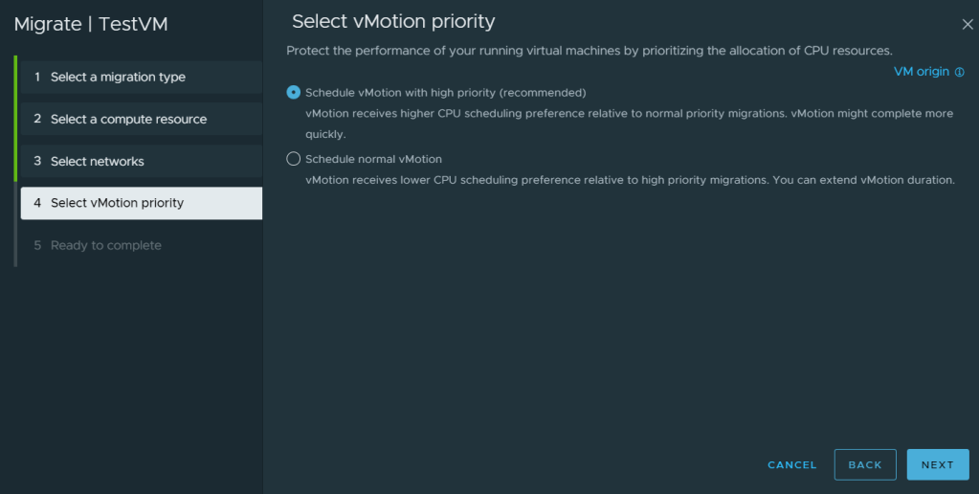Select the normal vMotion radio button
The image size is (979, 494).
293,159
